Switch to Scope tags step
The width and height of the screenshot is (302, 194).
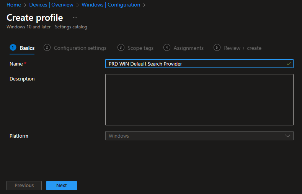pyautogui.click(x=135, y=48)
